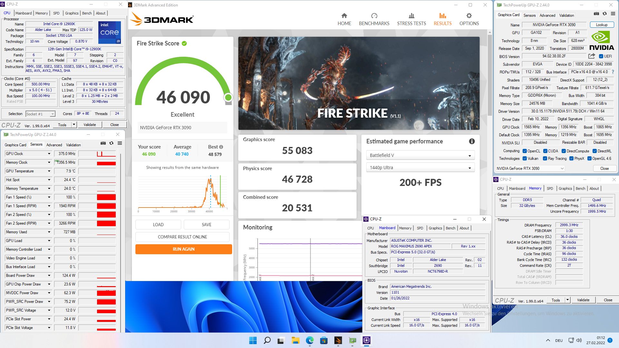This screenshot has height=348, width=619.
Task: Click COMPARE RESULT ONLINE
Action: (x=182, y=237)
